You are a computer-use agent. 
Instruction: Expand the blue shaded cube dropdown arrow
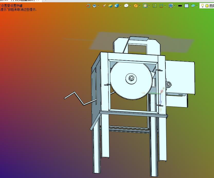tap(121, 6)
